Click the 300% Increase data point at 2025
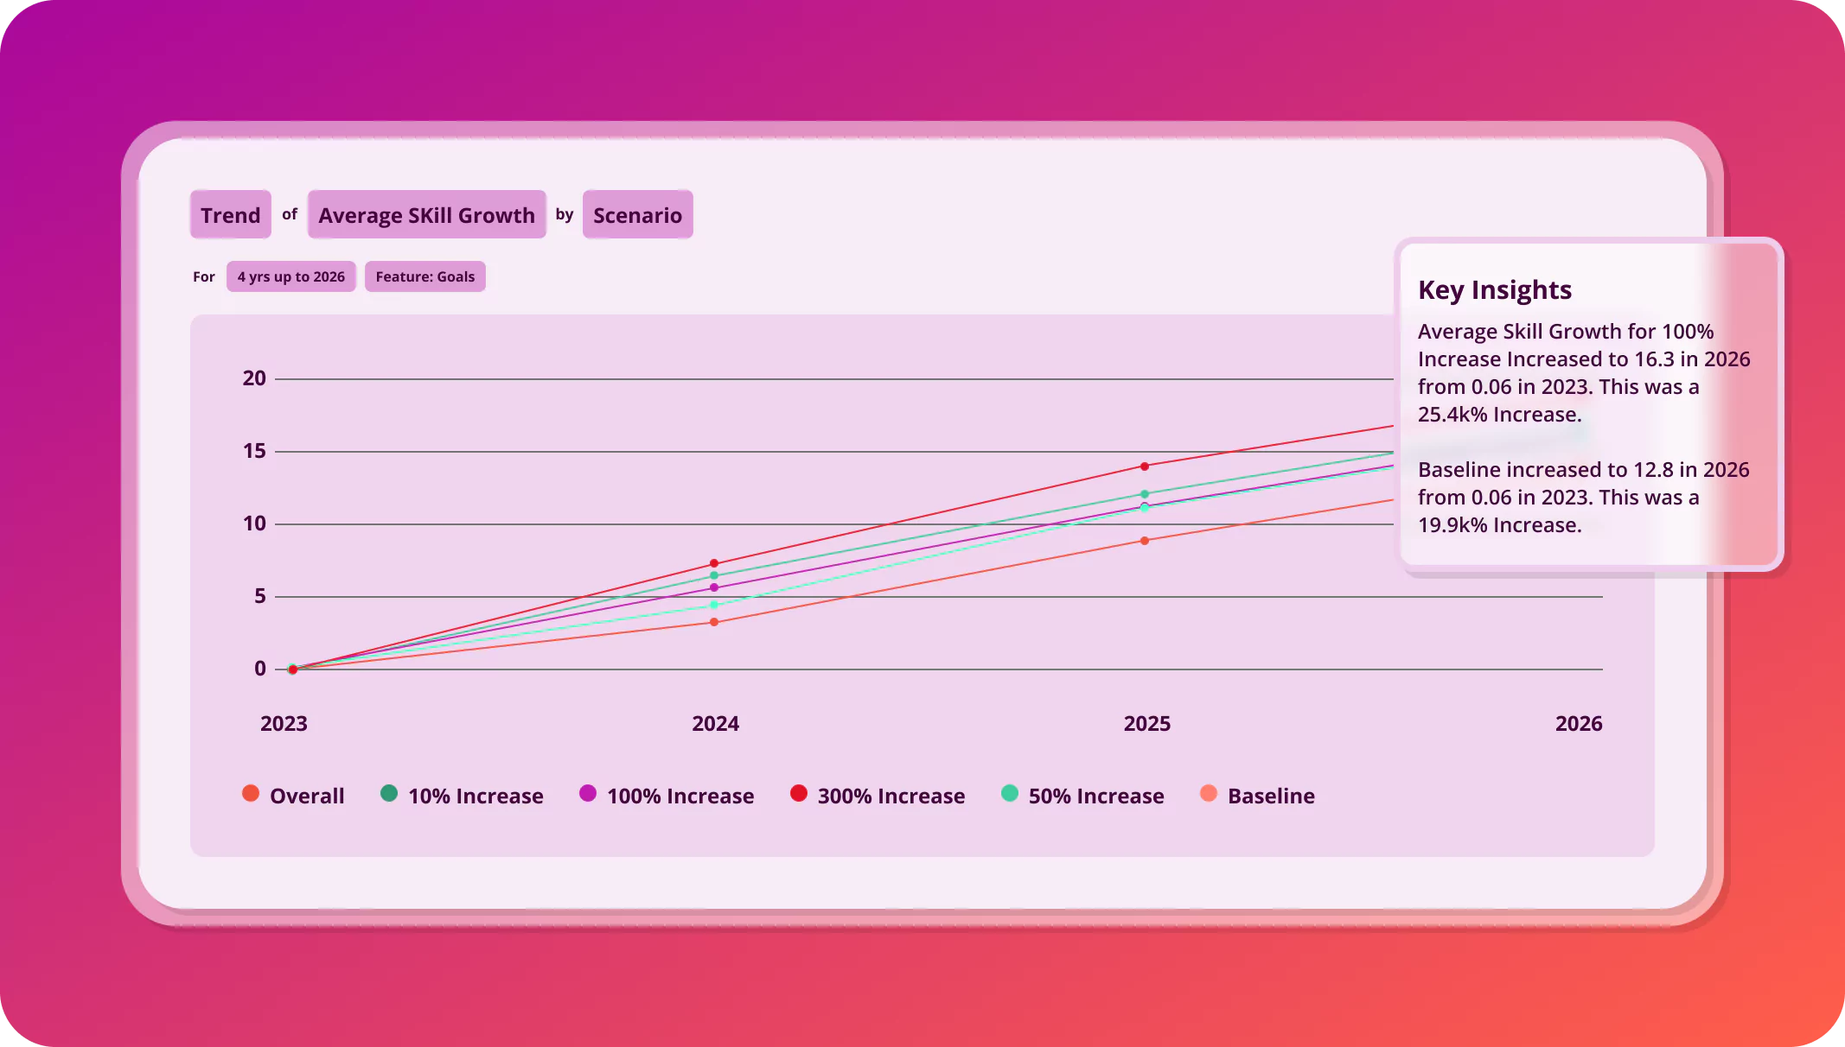The height and width of the screenshot is (1047, 1845). tap(1145, 466)
